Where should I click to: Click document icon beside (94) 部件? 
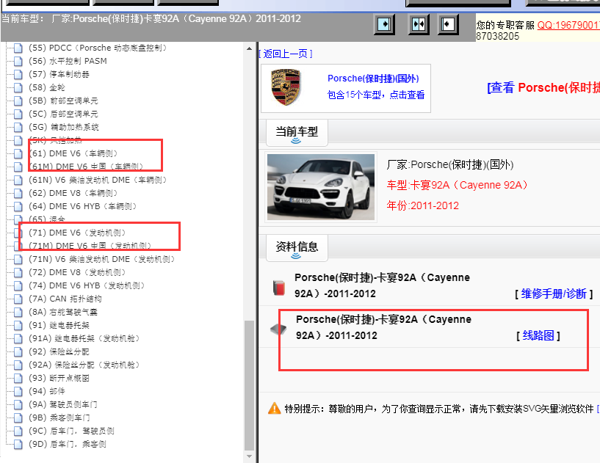click(x=18, y=391)
